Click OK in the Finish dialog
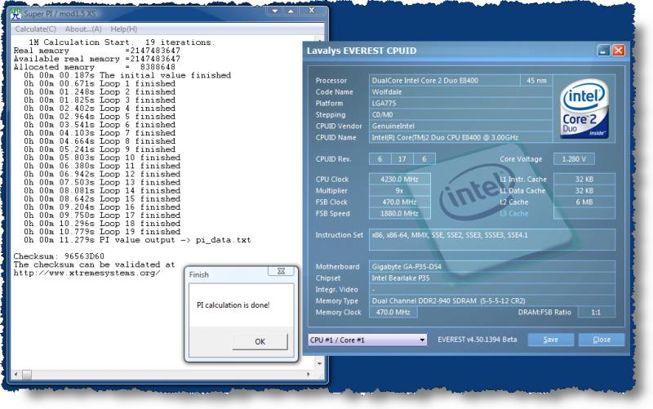The image size is (653, 409). click(x=260, y=341)
